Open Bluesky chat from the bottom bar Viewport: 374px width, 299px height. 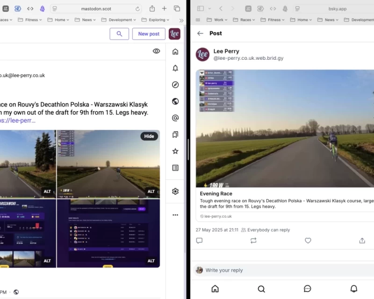307,289
